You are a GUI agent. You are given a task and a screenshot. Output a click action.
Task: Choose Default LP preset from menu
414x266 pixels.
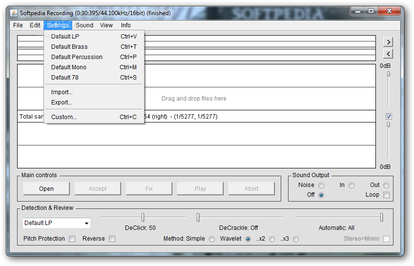pyautogui.click(x=94, y=37)
